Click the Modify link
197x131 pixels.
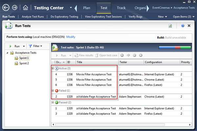click(71, 37)
